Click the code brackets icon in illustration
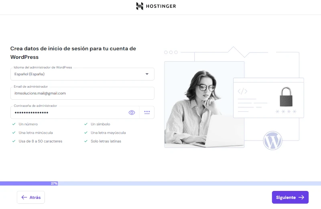Viewport: 321px width, 209px height. tap(242, 91)
